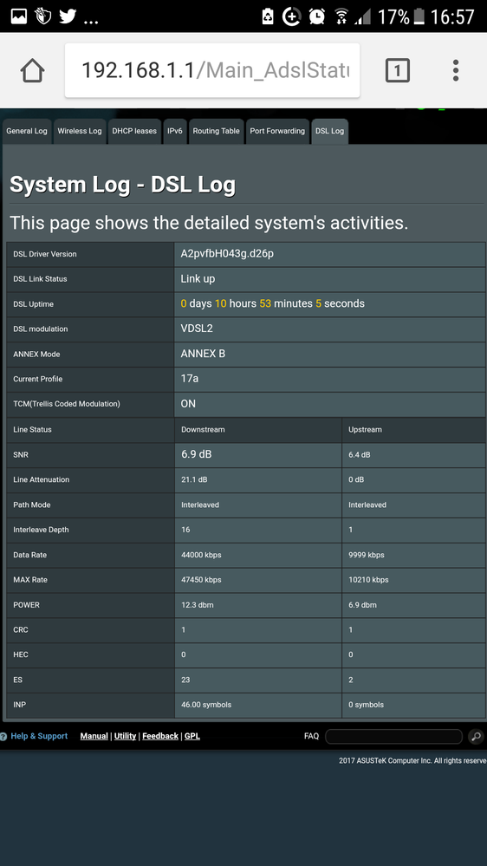Tap the Twitter notification icon in status bar
Screen dimensions: 487x866
(68, 16)
